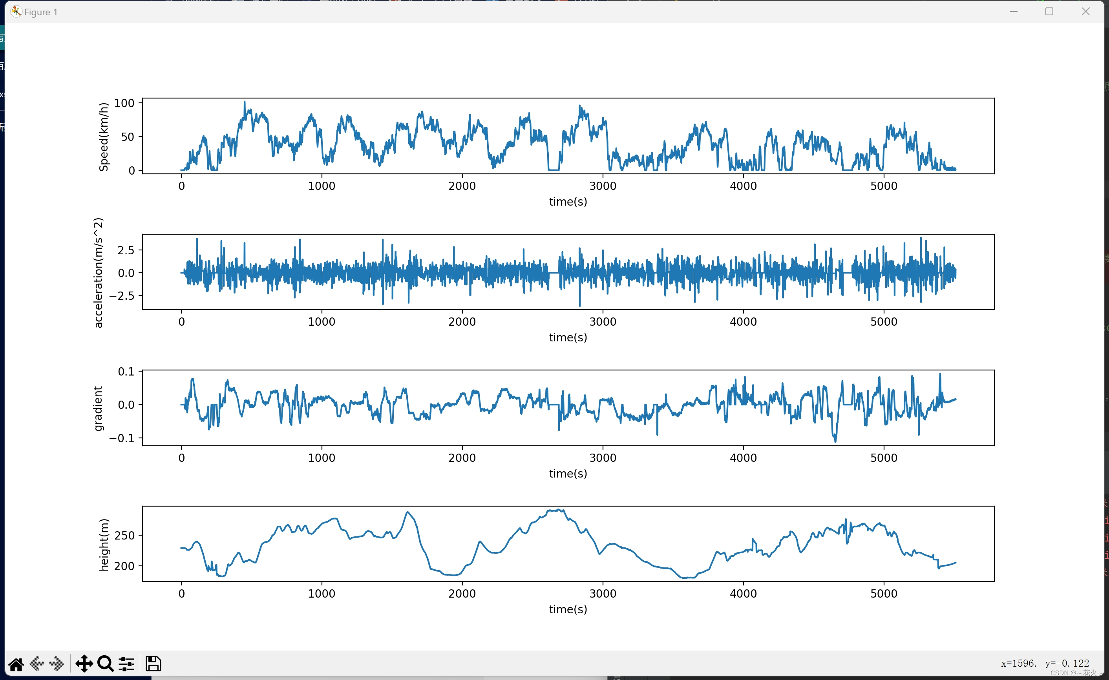Click inside the Speed(km/h) plot
The width and height of the screenshot is (1109, 680).
(x=568, y=136)
